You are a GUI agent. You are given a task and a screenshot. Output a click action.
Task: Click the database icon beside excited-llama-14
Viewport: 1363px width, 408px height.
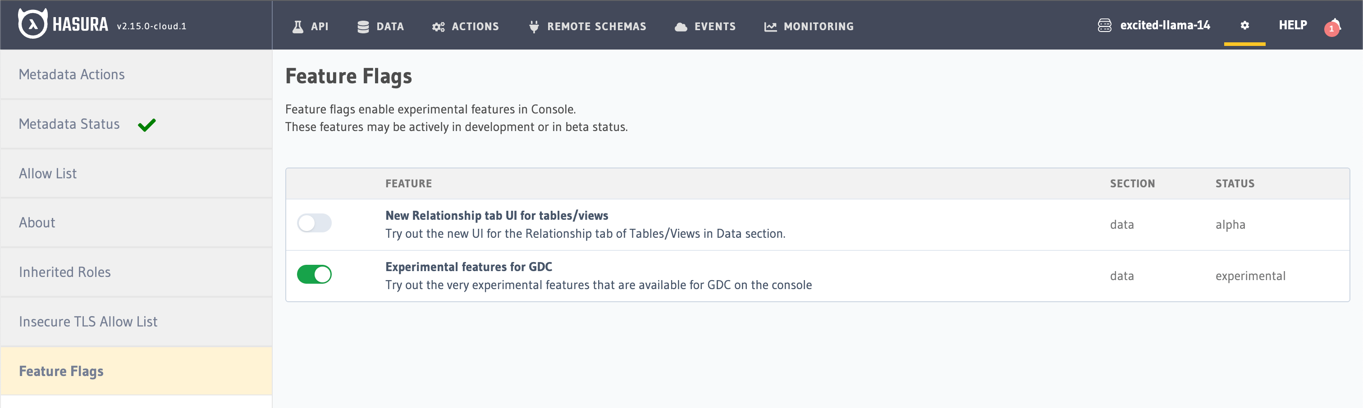pyautogui.click(x=1105, y=24)
